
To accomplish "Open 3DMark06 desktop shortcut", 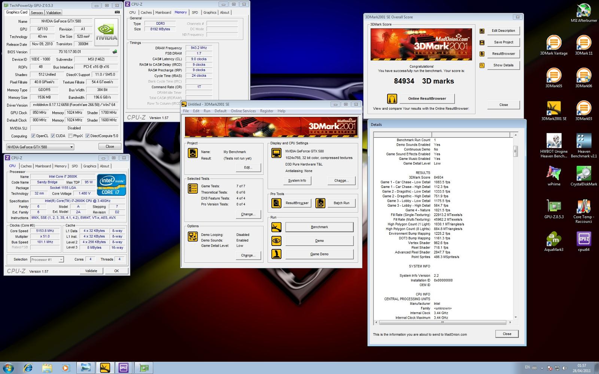I will click(584, 78).
